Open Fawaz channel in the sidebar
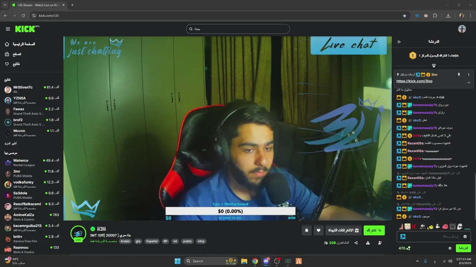This screenshot has width=476, height=267. click(x=32, y=111)
